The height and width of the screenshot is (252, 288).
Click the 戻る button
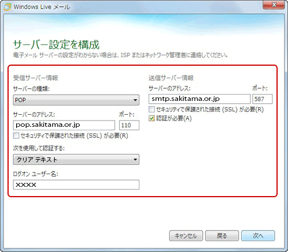222,235
